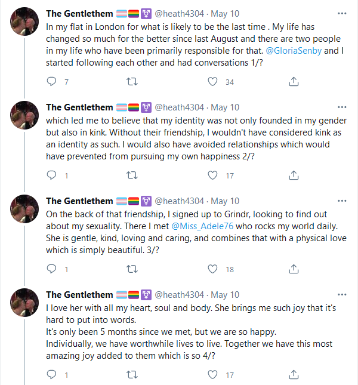358x385 pixels.
Task: Like the tweet about Grindr with 18 likes
Action: 212,269
